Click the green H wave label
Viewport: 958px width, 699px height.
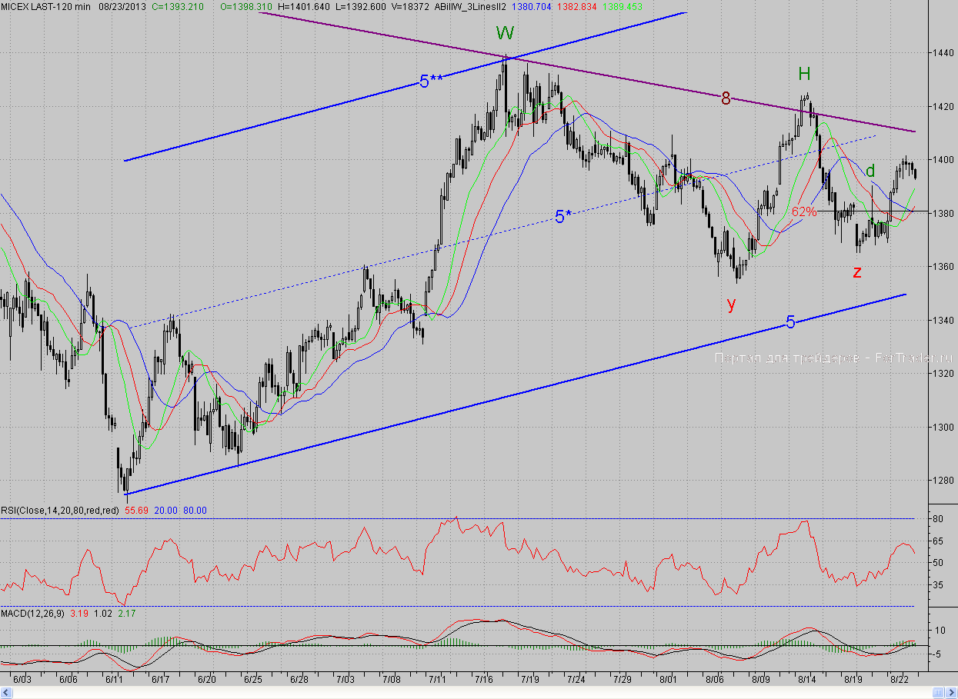click(804, 74)
